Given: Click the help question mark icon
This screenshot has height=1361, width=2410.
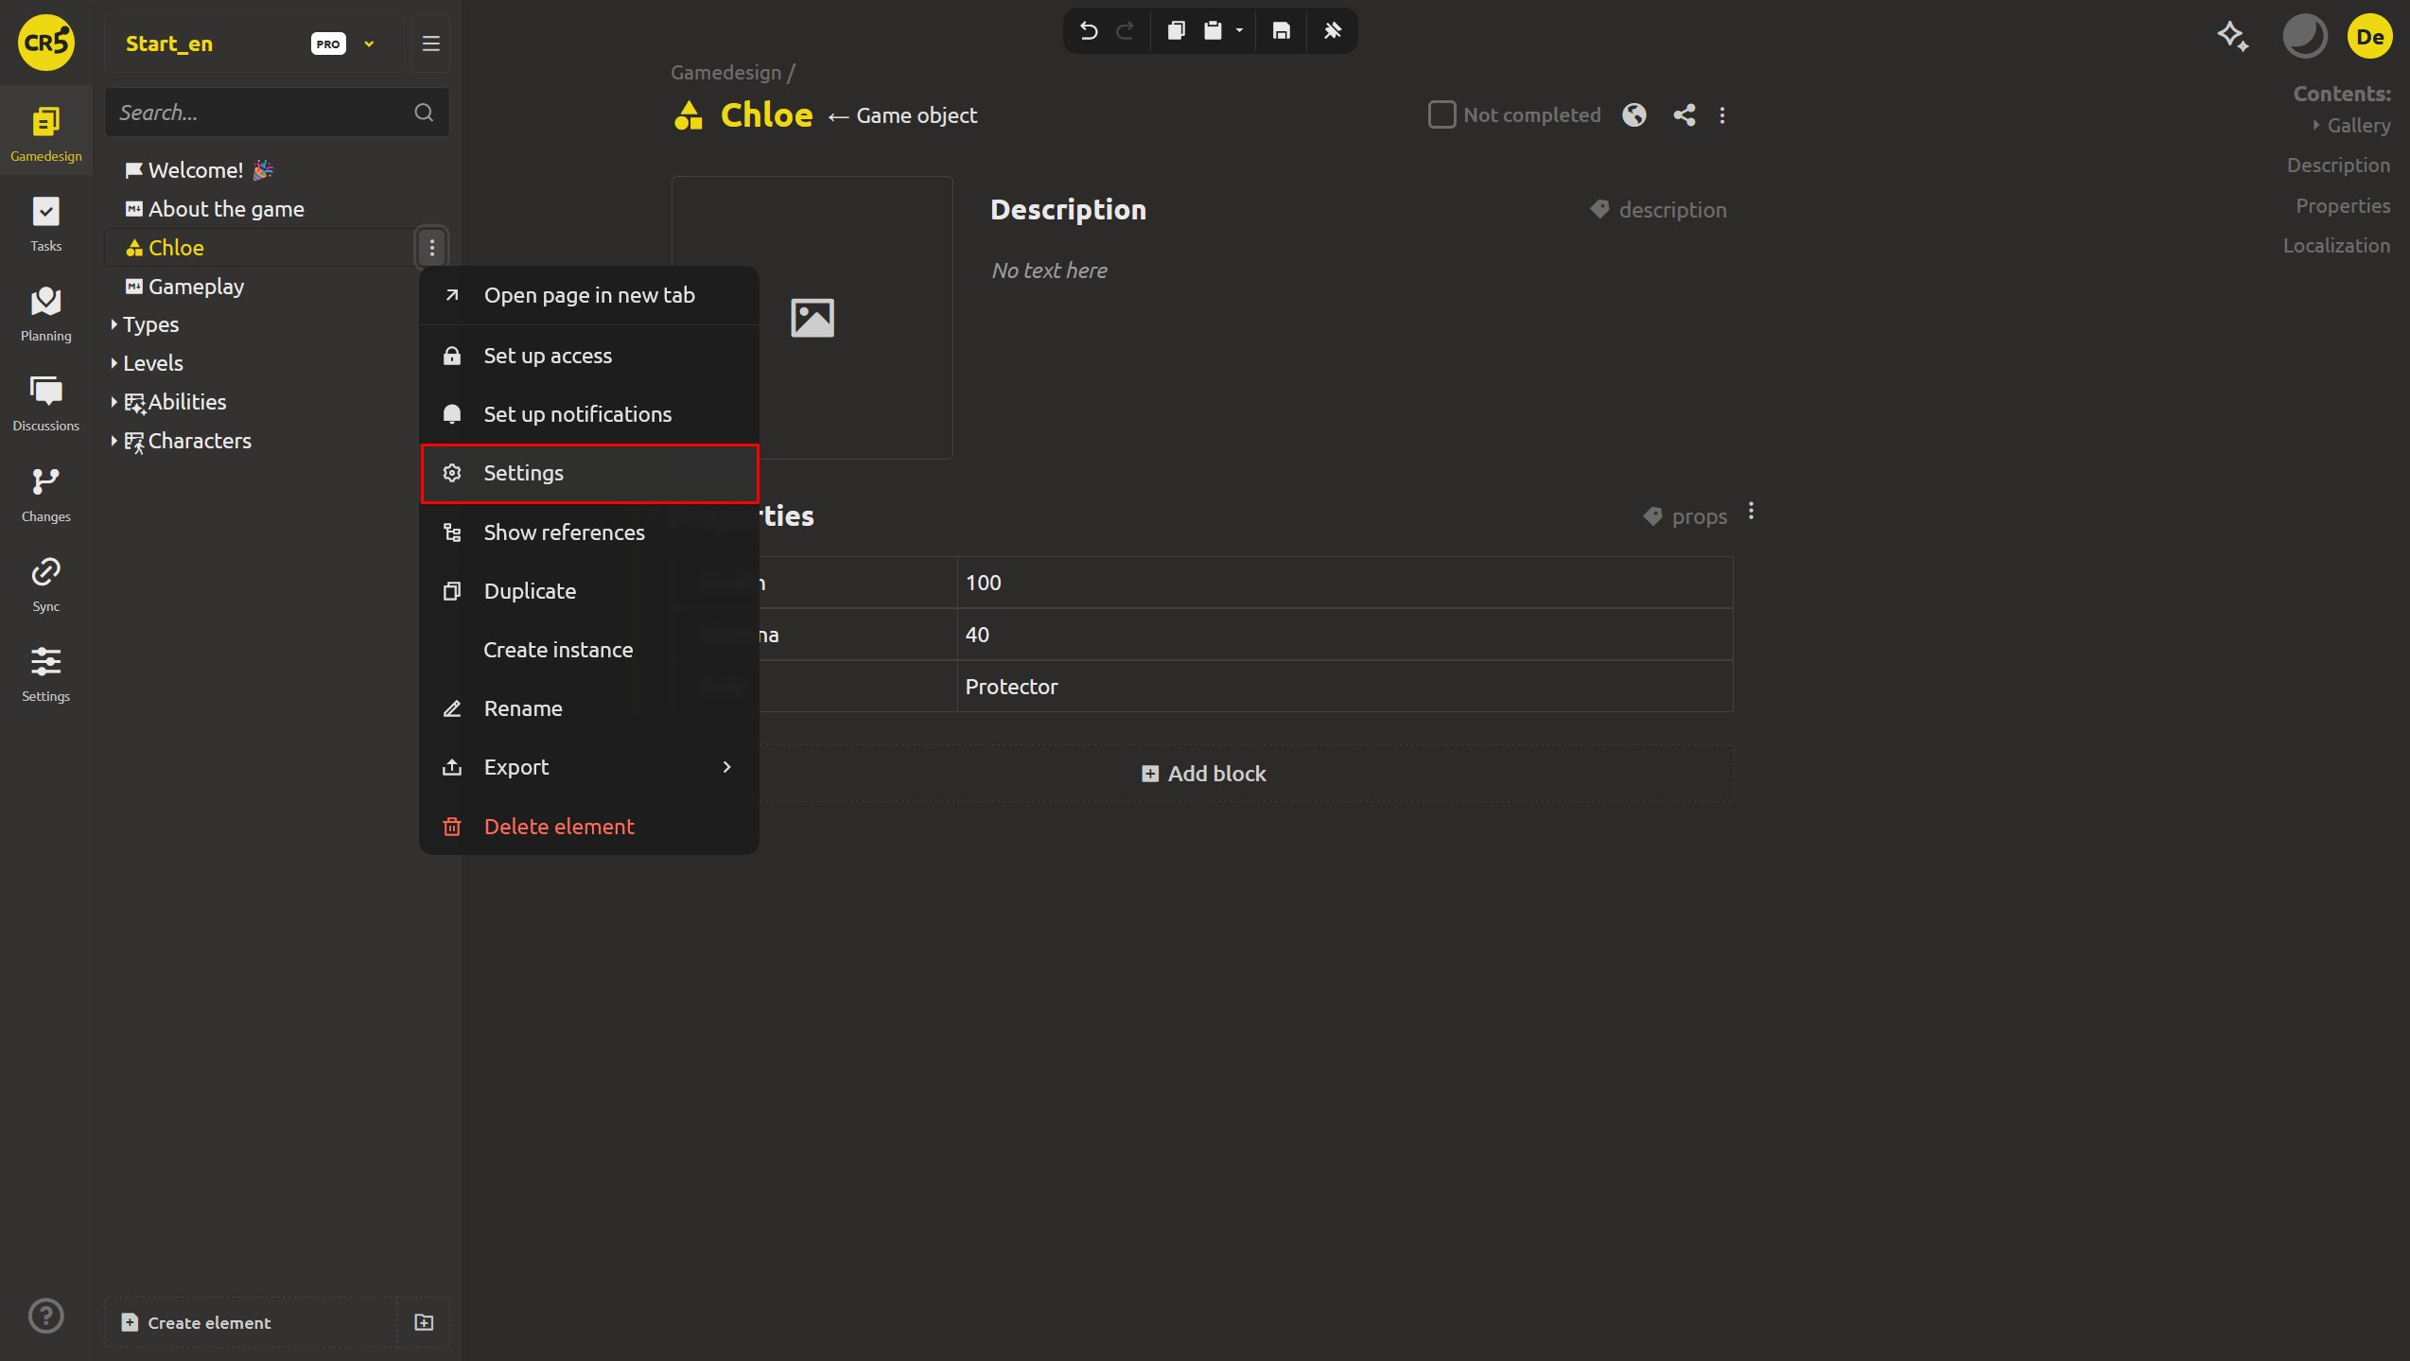Looking at the screenshot, I should pos(45,1316).
